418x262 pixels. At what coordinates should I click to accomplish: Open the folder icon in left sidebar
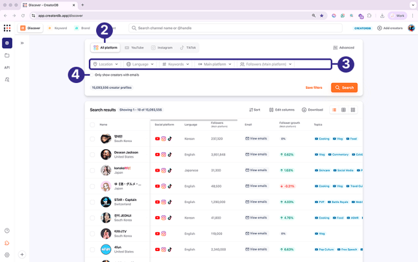click(x=7, y=55)
